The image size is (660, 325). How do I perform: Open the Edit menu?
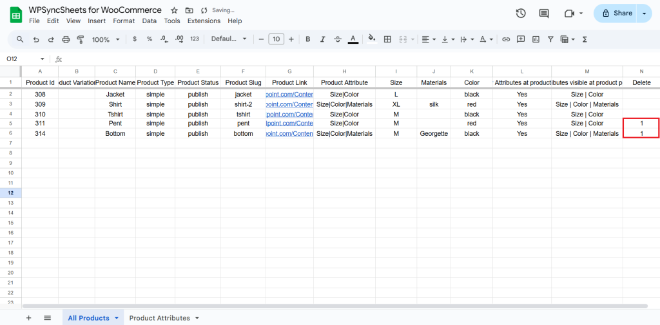point(53,21)
